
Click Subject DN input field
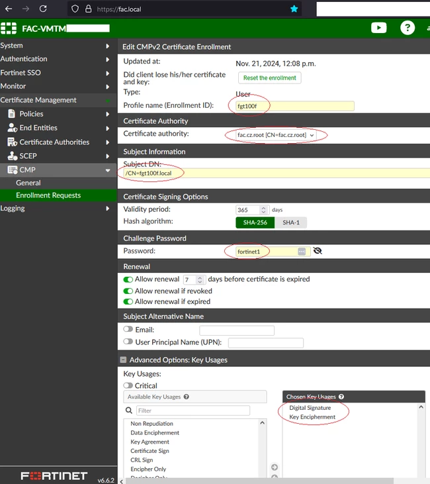click(x=277, y=173)
